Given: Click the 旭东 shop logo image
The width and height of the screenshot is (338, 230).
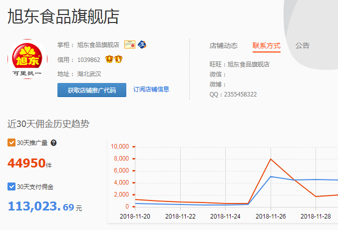Looking at the screenshot, I should tap(27, 59).
